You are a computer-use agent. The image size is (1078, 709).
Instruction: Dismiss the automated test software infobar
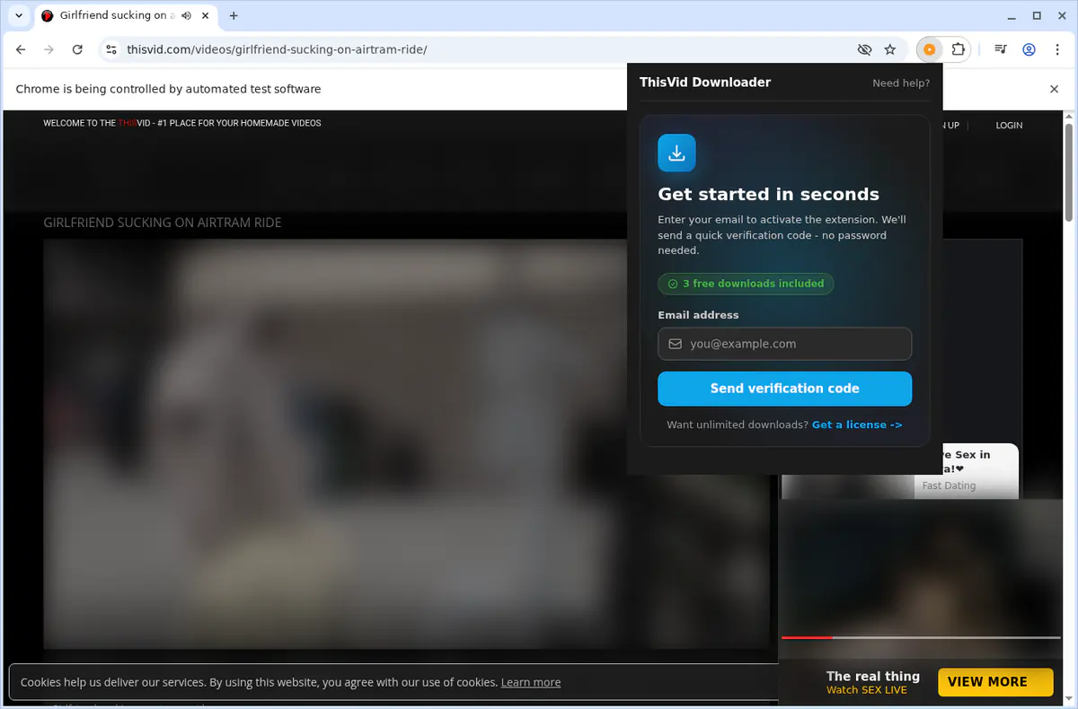(1055, 89)
